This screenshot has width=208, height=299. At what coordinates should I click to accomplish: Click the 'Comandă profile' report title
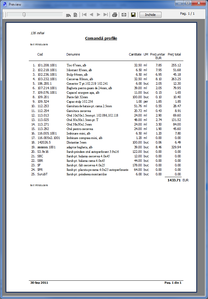tap(101, 38)
